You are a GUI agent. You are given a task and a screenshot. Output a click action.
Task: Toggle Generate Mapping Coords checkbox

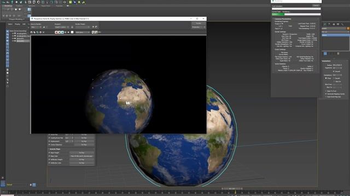coord(326,94)
